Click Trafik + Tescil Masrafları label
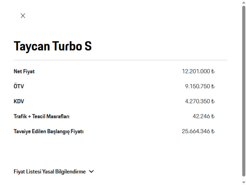246x185 pixels. click(41, 116)
